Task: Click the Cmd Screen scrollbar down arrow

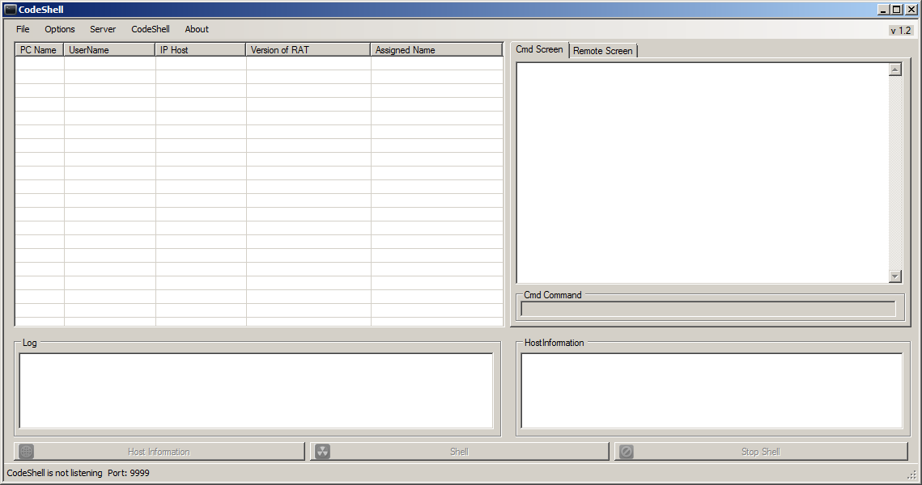Action: pyautogui.click(x=894, y=276)
